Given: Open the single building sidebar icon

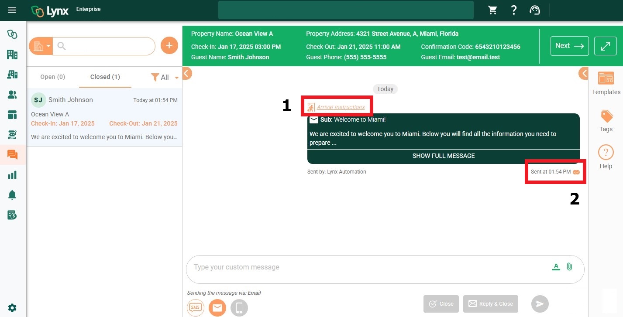Looking at the screenshot, I should tap(12, 55).
